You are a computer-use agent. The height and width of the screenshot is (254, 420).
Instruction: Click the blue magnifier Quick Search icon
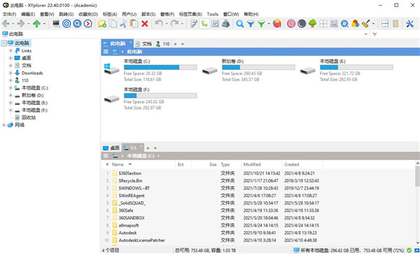coord(240,24)
